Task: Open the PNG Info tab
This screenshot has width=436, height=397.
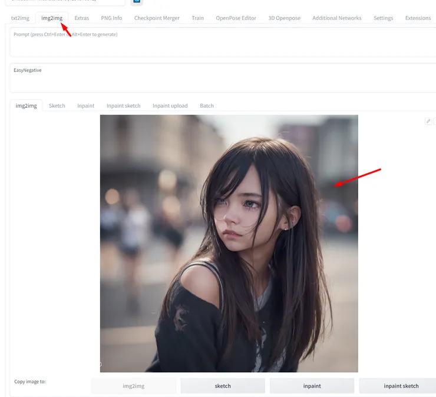Action: (x=111, y=18)
